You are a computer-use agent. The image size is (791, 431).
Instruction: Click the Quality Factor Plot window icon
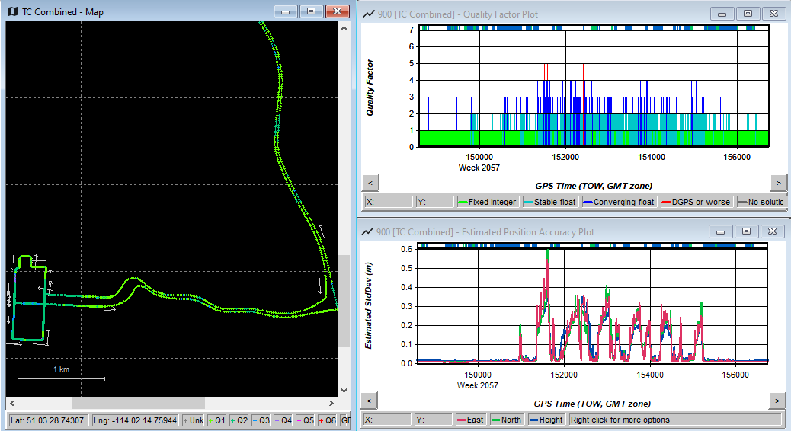369,14
